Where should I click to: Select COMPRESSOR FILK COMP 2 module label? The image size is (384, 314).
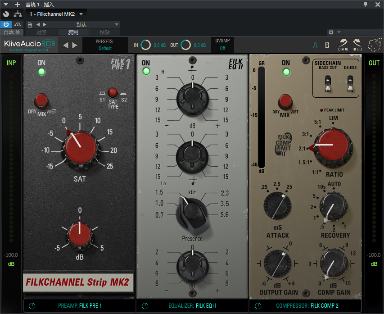point(307,306)
